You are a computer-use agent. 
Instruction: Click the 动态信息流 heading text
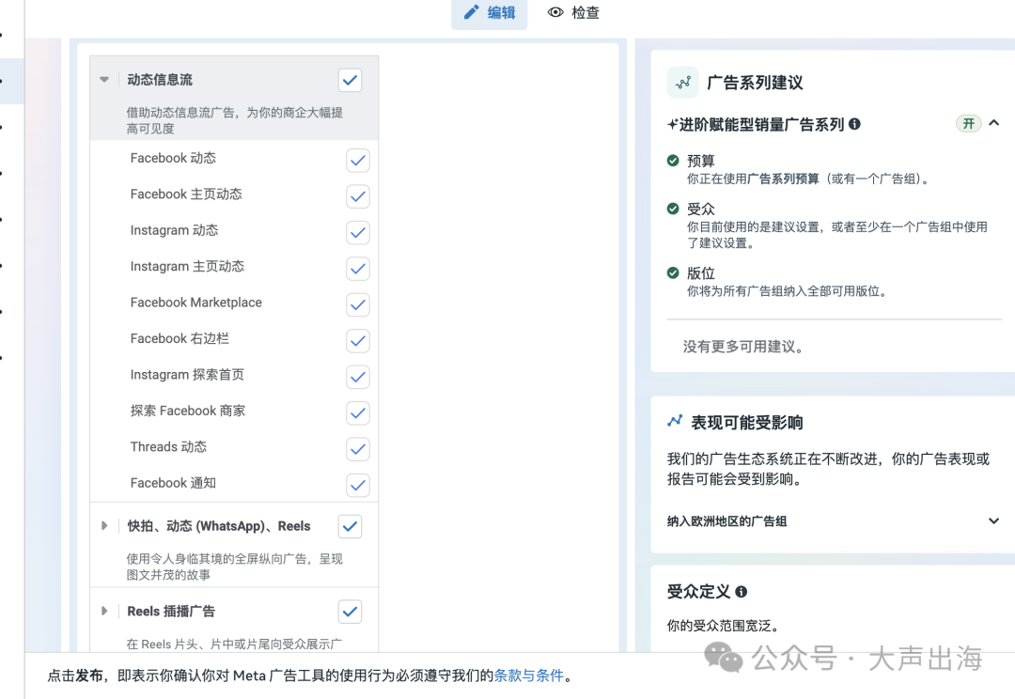pyautogui.click(x=160, y=80)
